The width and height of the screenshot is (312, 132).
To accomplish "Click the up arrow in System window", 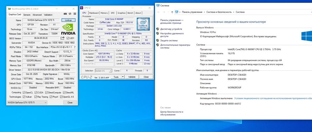I will click(172, 12).
